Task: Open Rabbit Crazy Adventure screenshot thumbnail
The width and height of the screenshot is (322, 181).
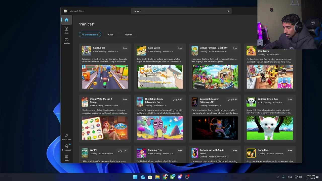Action: [160, 128]
